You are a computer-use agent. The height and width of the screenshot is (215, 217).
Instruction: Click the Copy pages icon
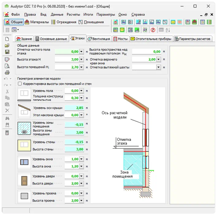pyautogui.click(x=7, y=98)
